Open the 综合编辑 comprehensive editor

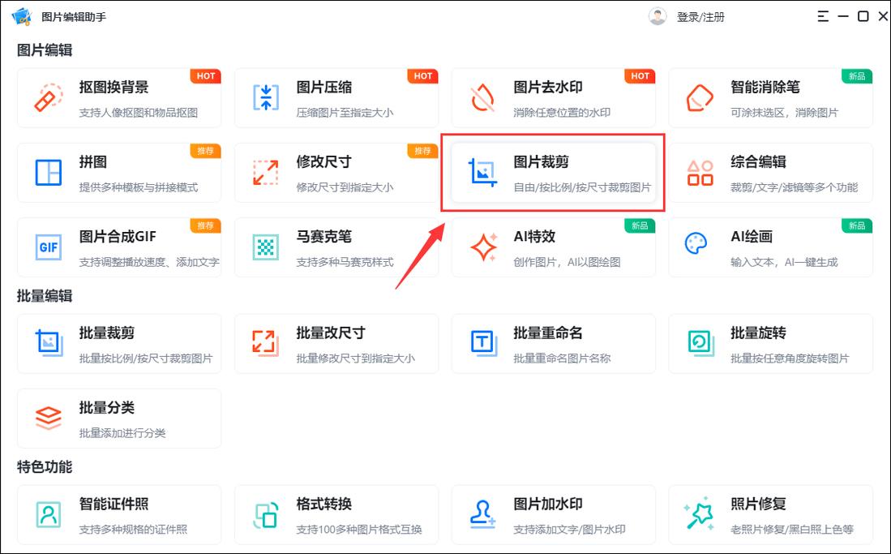[x=771, y=172]
